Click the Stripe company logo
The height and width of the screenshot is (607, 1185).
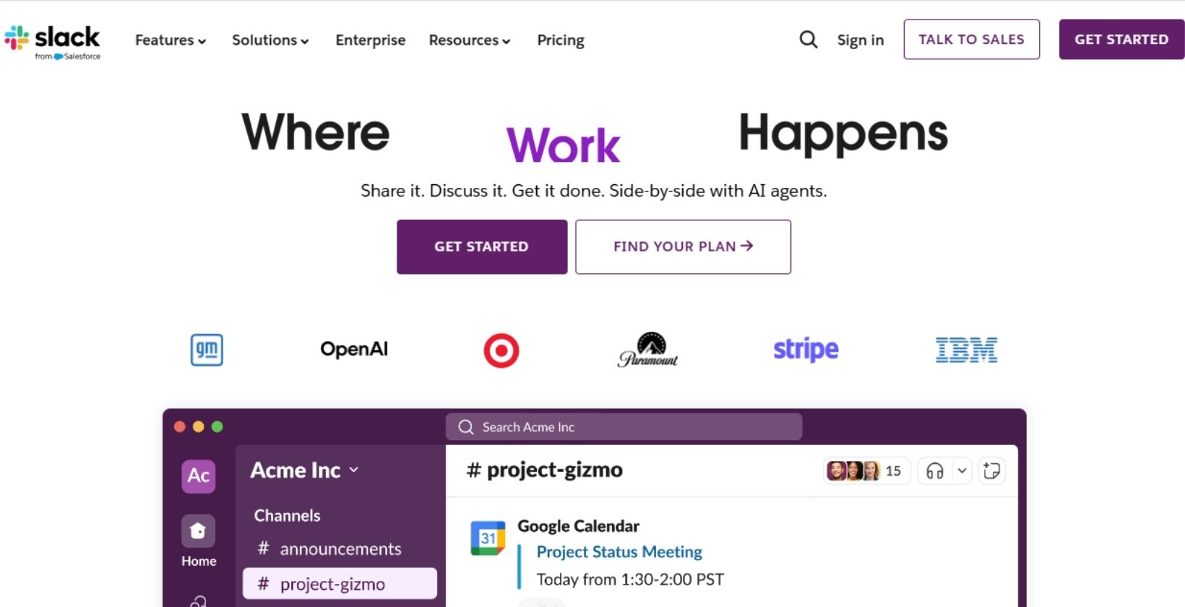point(806,349)
